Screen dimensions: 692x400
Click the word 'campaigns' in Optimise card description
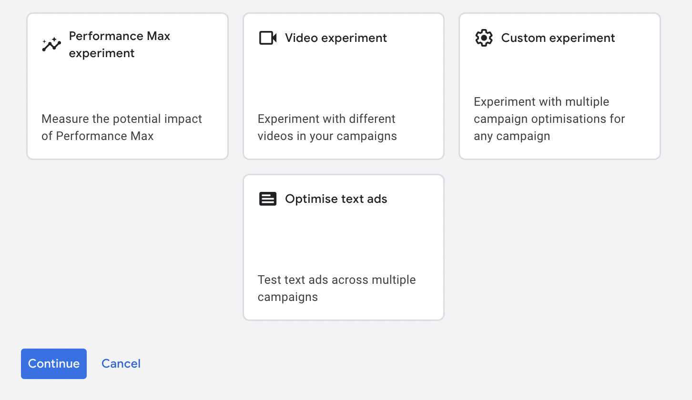tap(288, 297)
